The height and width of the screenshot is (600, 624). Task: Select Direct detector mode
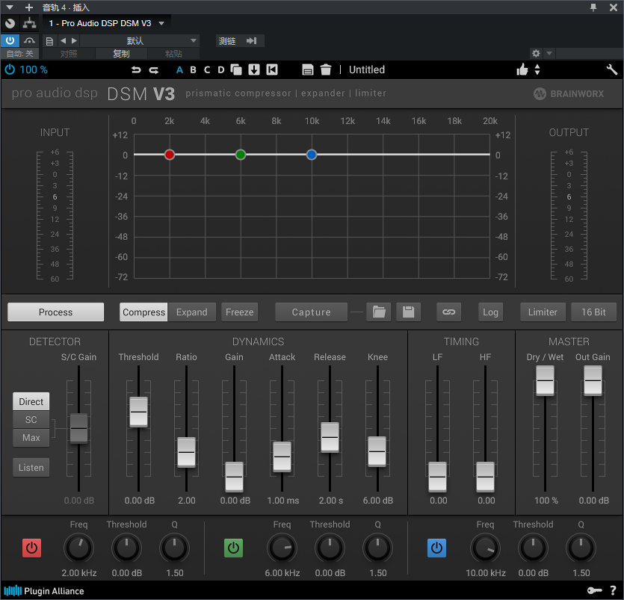(31, 401)
